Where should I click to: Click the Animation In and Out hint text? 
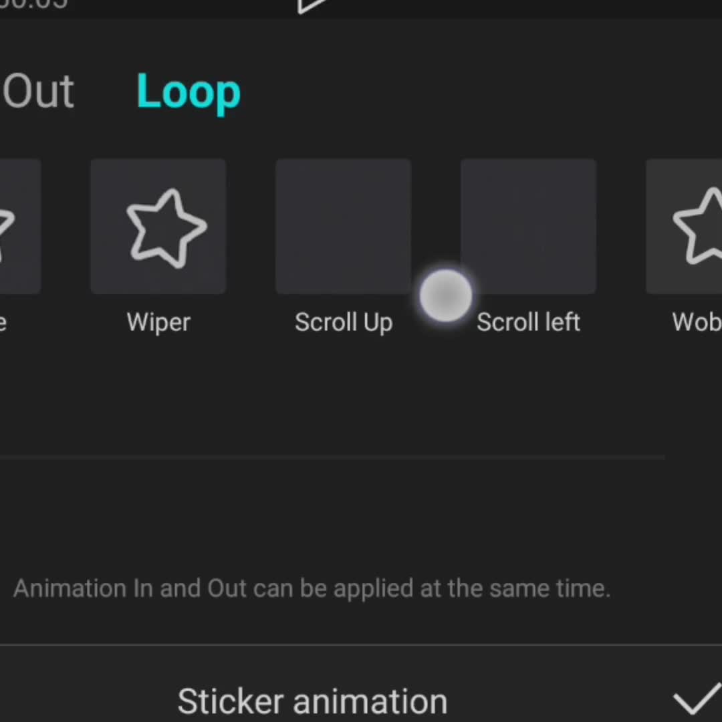312,588
